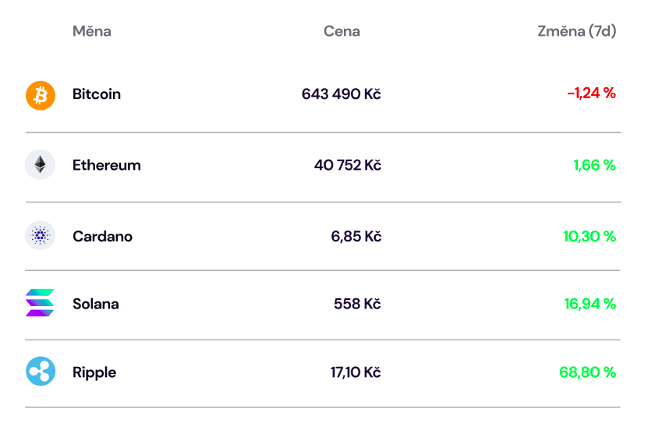The height and width of the screenshot is (430, 648).
Task: Click Ripple price 17,10 Kč
Action: 356,372
